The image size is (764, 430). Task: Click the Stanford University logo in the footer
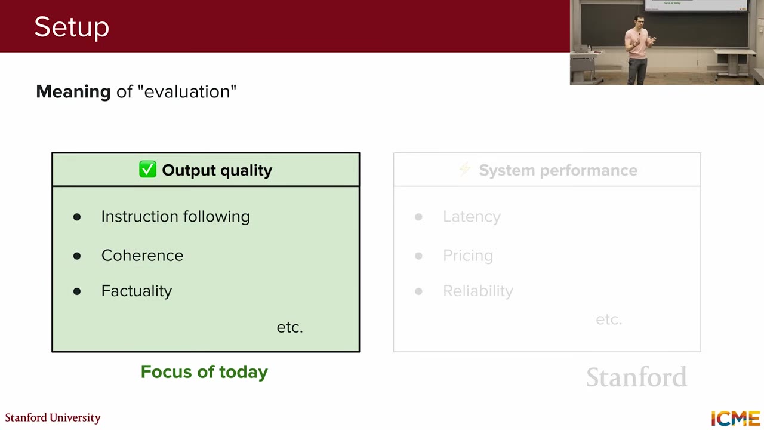coord(53,417)
